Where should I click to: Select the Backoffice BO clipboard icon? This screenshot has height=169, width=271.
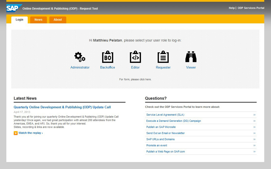pos(107,57)
